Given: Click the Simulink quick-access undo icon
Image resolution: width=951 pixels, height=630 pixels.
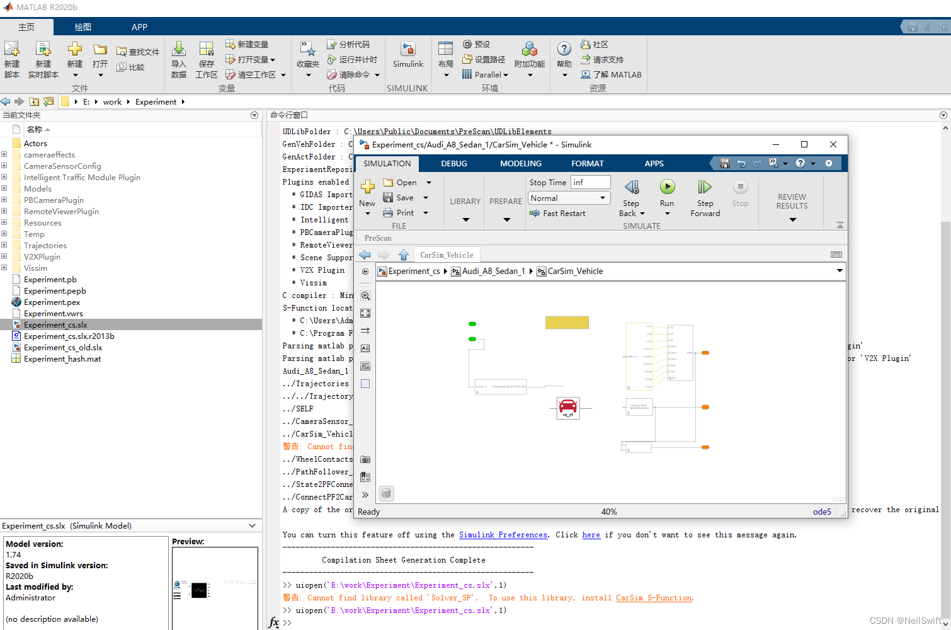Looking at the screenshot, I should pyautogui.click(x=741, y=163).
